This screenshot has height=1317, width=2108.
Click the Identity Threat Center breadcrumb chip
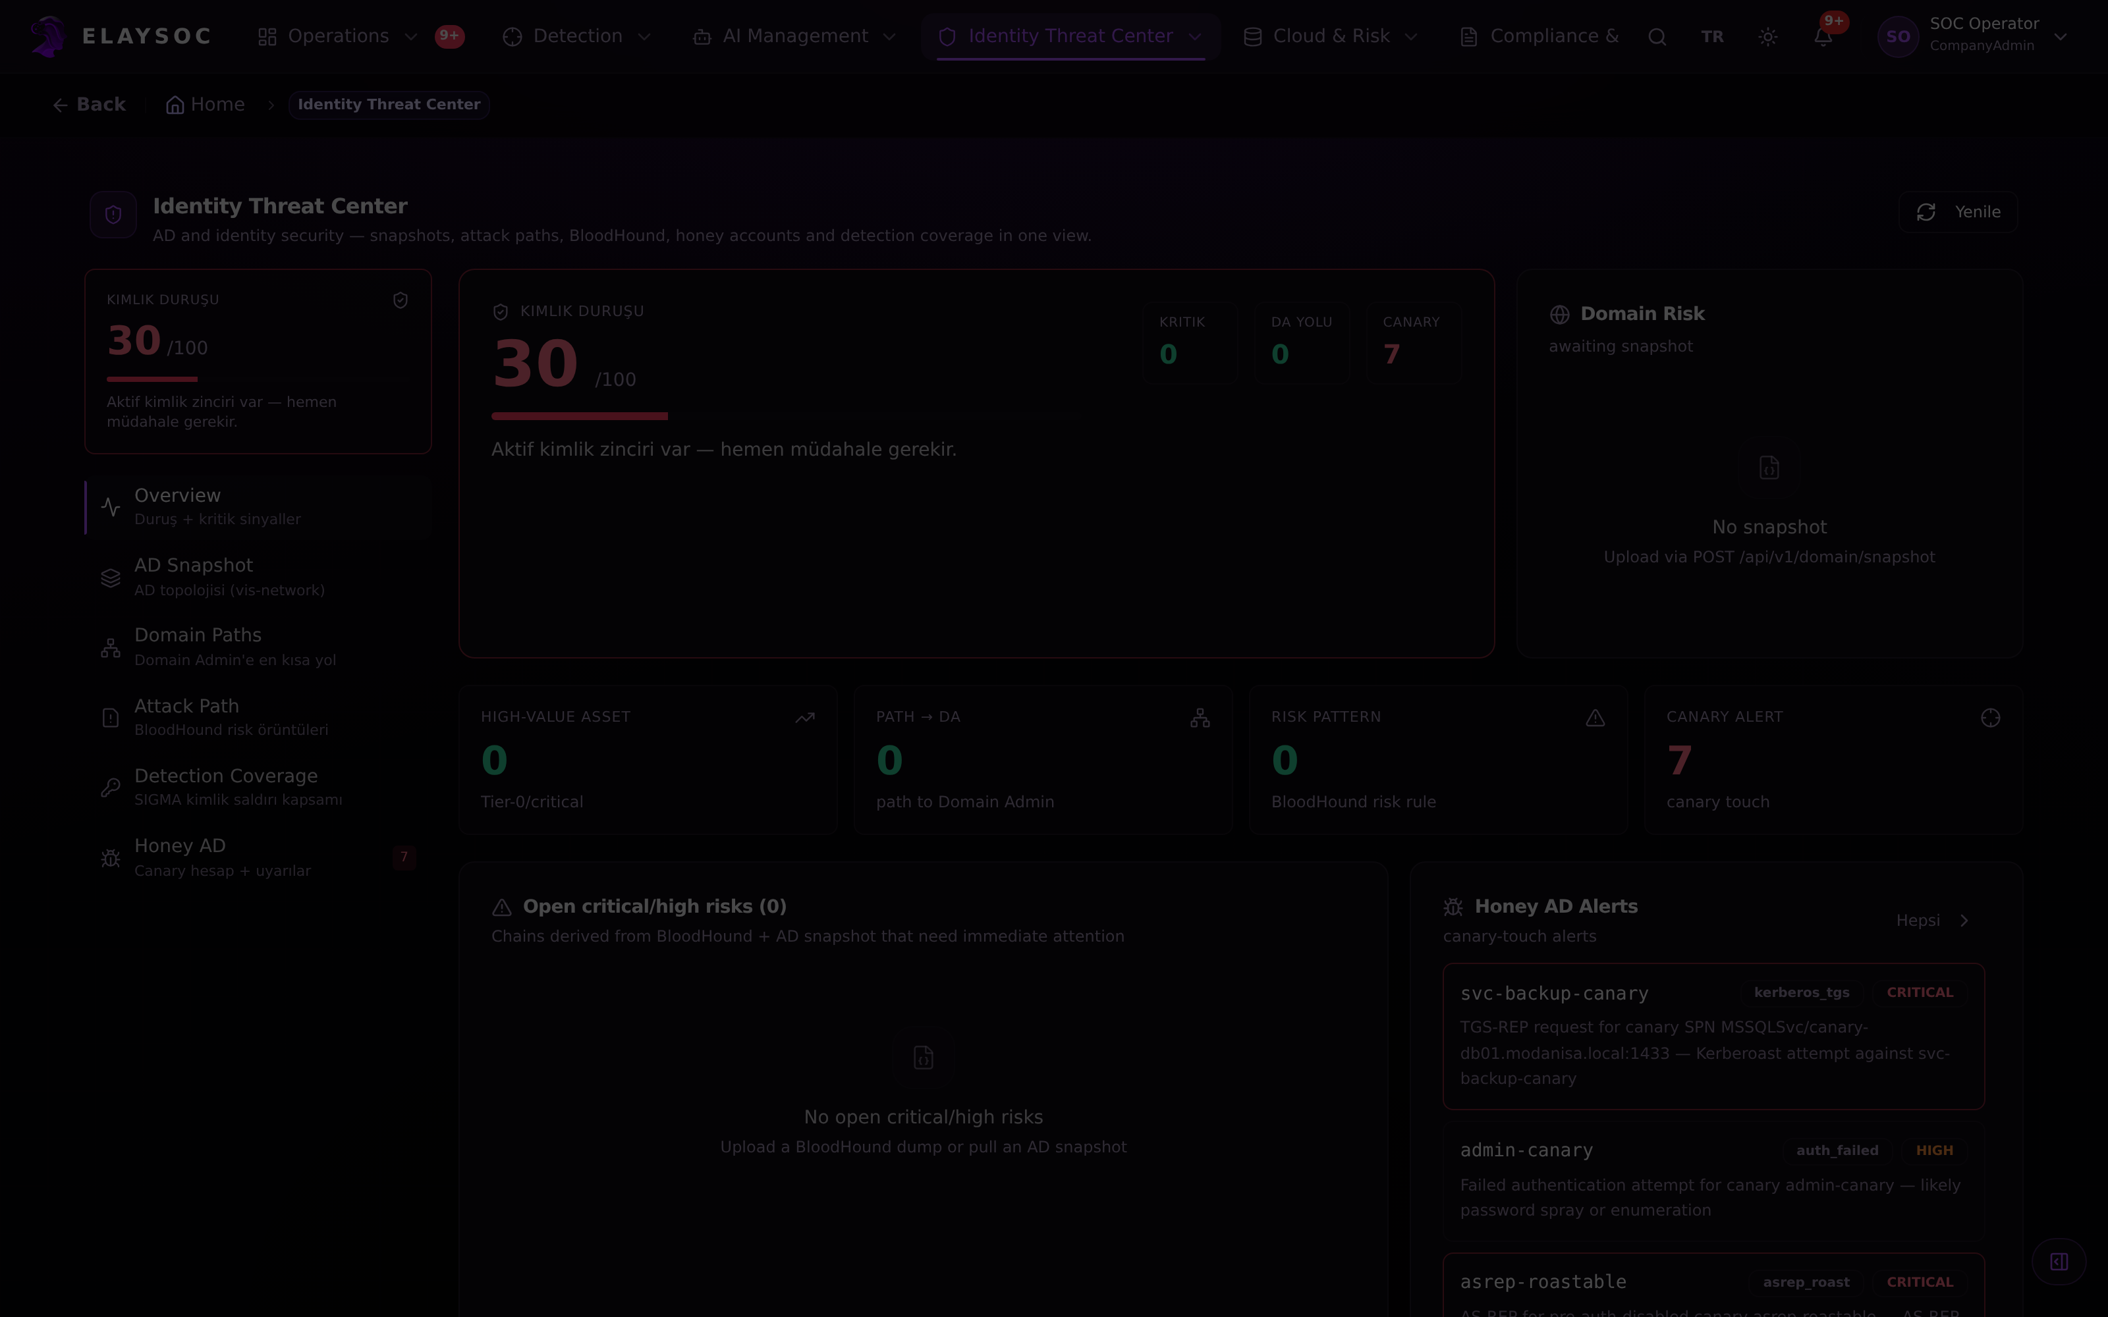click(x=389, y=105)
